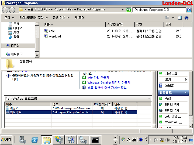Viewport: 194px width, 145px height.
Task: Open 사진 library in navigation pane
Action: pos(14,32)
